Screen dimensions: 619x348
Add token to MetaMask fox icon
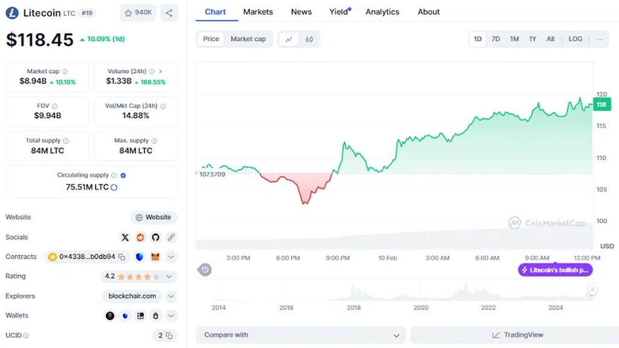pyautogui.click(x=155, y=257)
